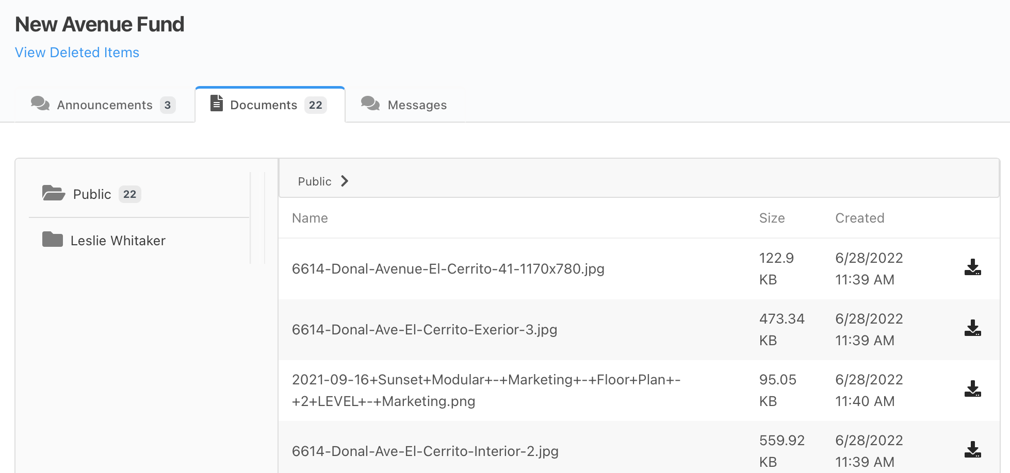
Task: Click the Announcements speech bubble icon
Action: 40,104
